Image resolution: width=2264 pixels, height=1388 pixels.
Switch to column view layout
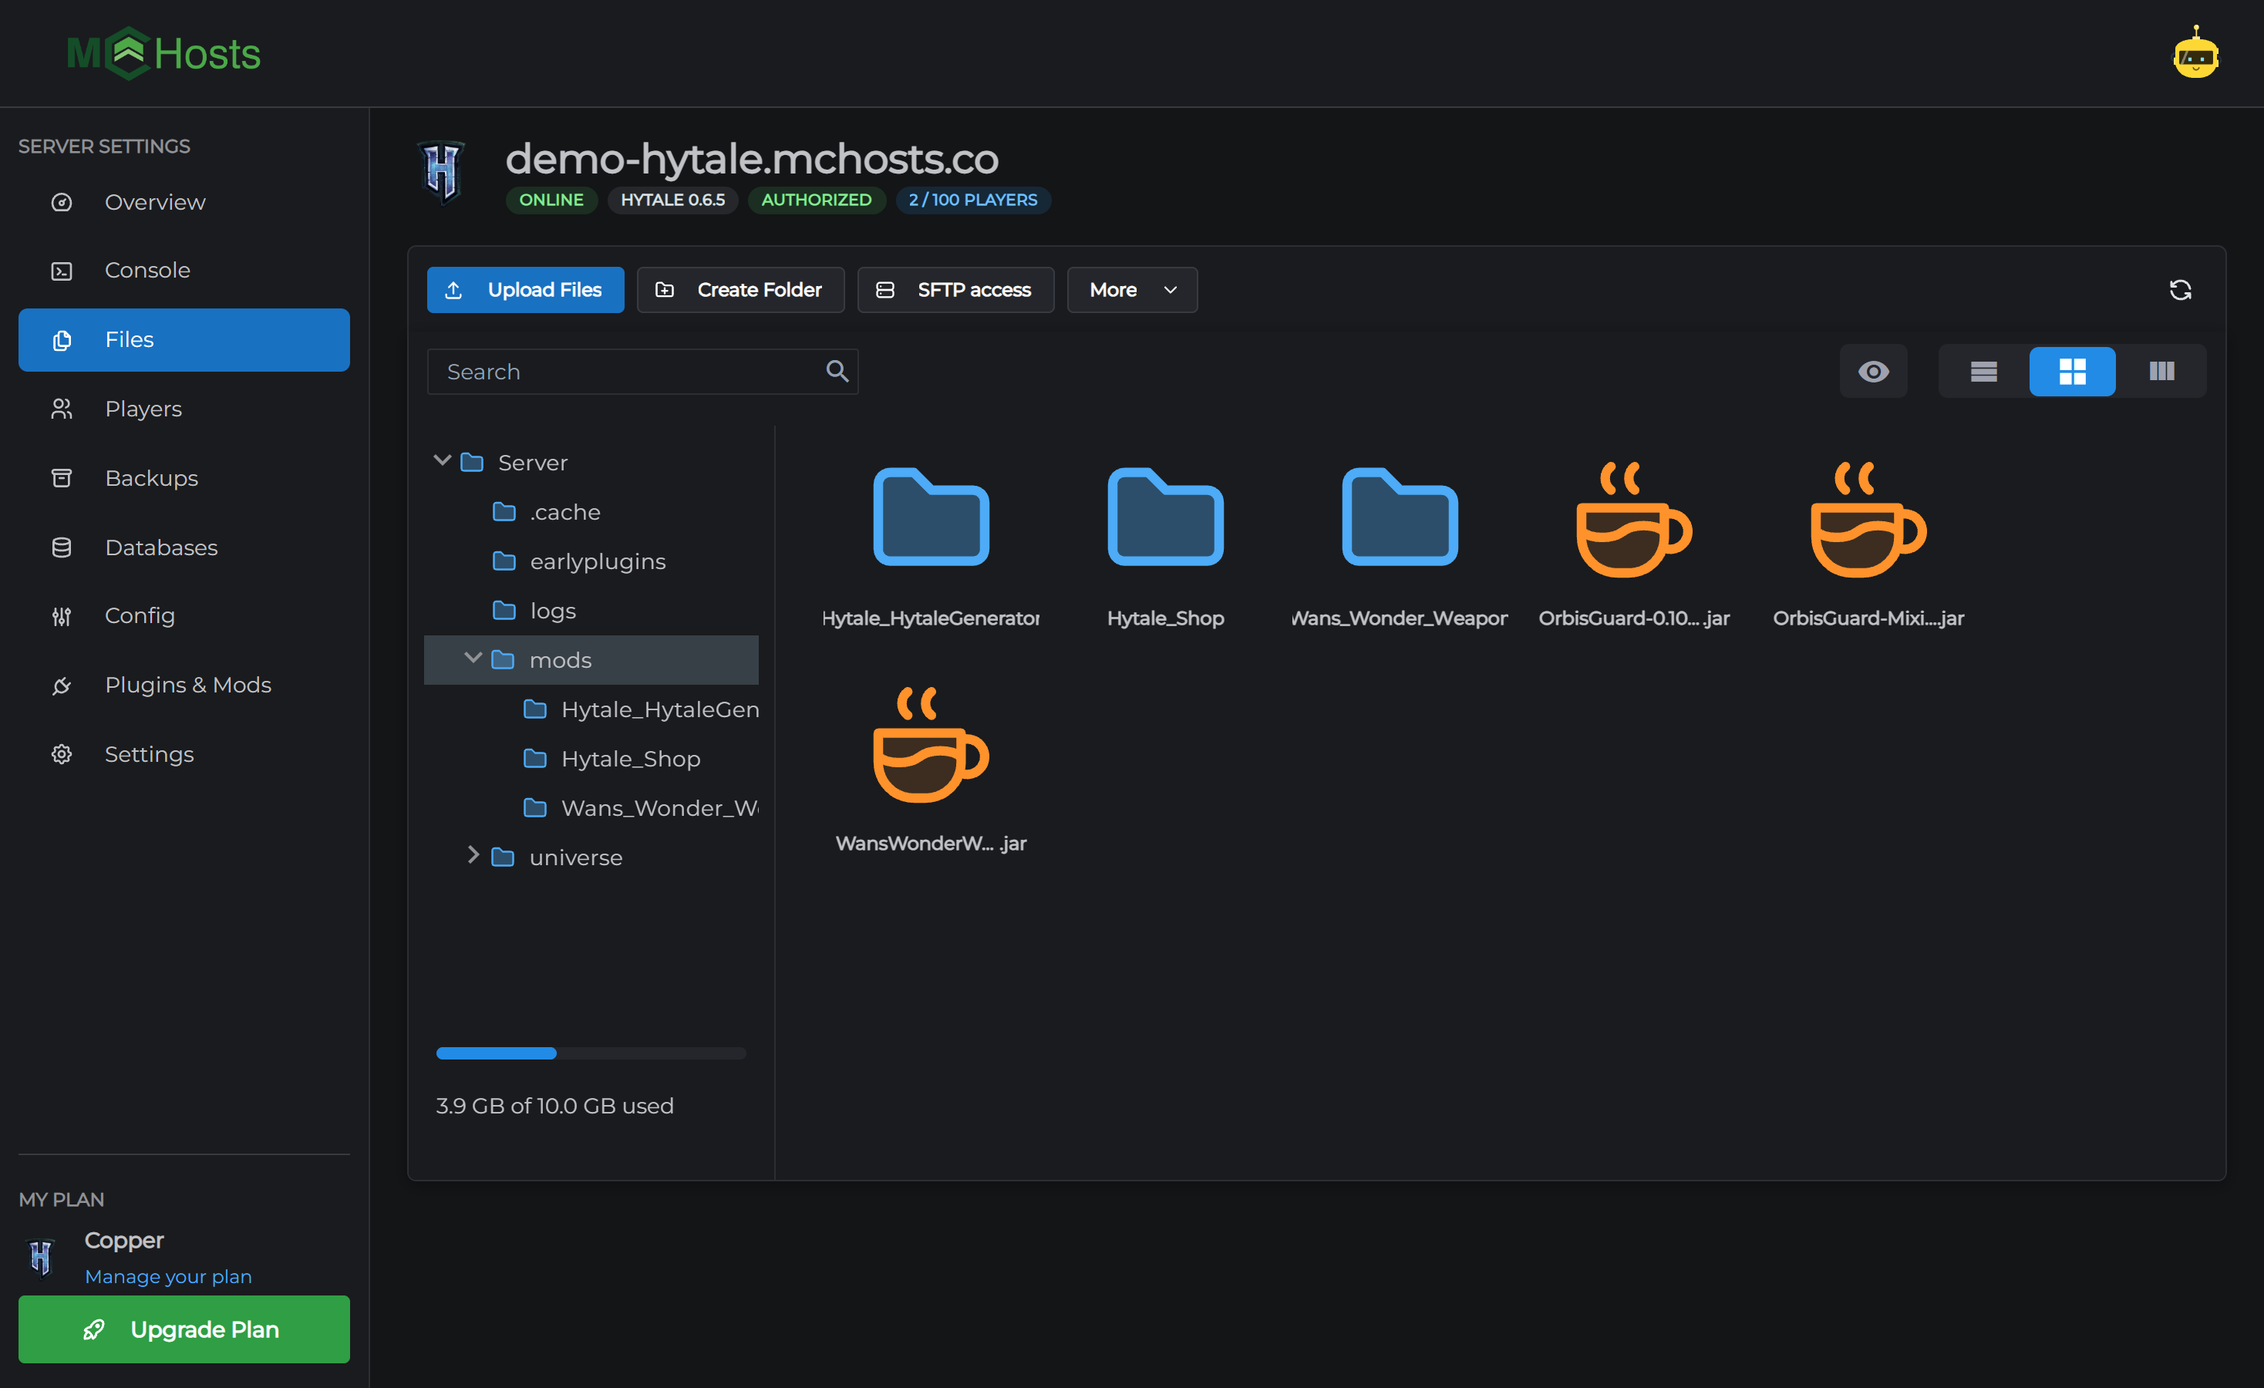coord(2161,371)
